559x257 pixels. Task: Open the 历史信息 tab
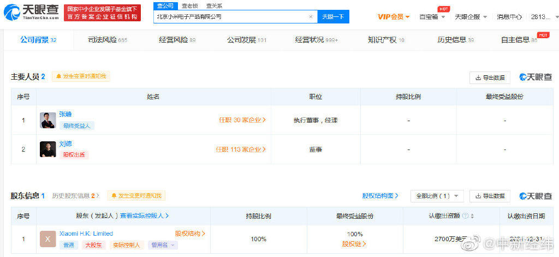[455, 40]
